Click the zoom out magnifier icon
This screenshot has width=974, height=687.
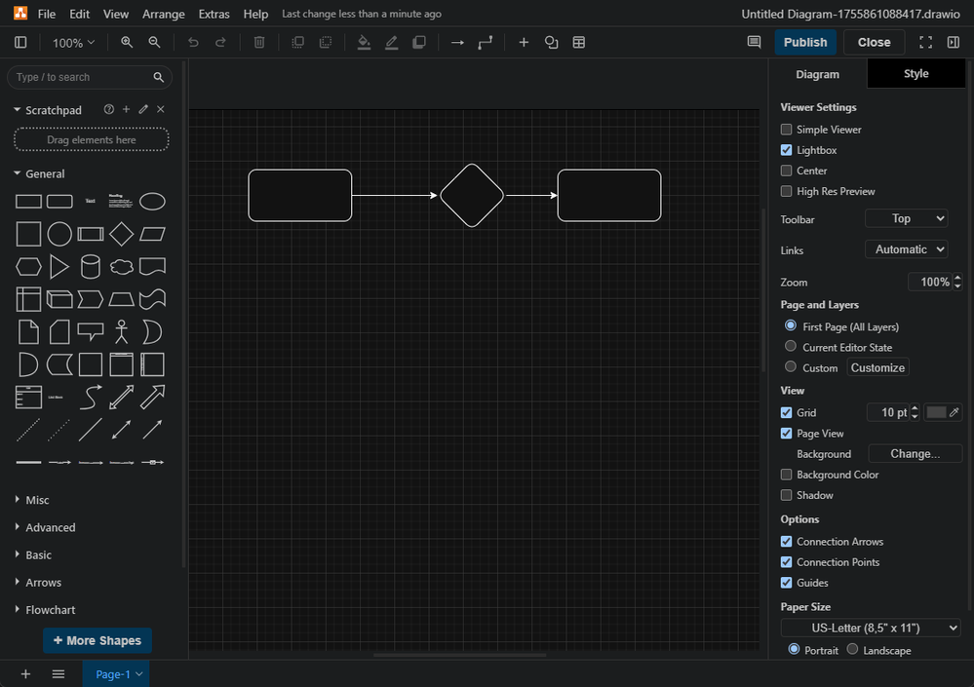click(x=154, y=43)
